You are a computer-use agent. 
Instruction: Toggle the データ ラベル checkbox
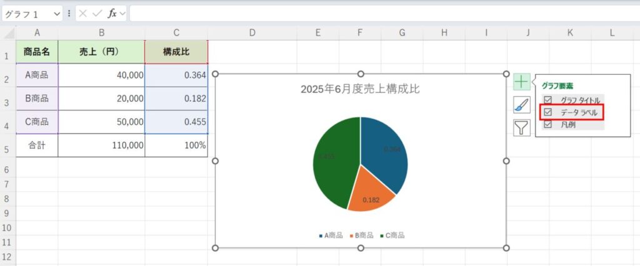(x=547, y=112)
